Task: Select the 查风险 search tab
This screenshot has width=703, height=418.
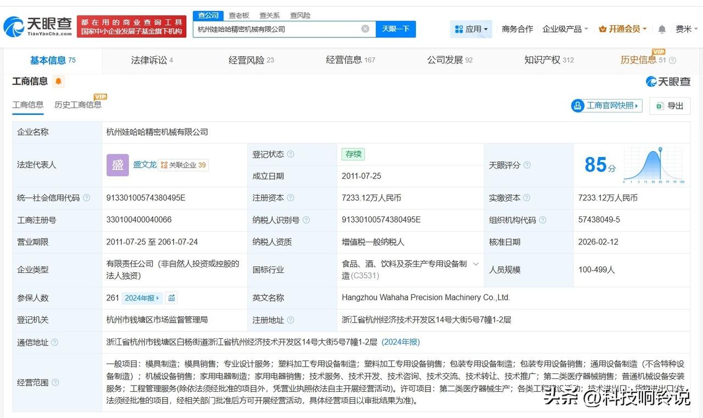Action: [x=300, y=15]
